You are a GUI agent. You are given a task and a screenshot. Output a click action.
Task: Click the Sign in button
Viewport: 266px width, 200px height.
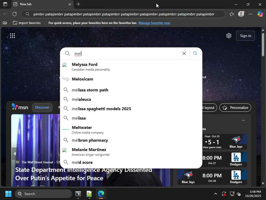(245, 36)
